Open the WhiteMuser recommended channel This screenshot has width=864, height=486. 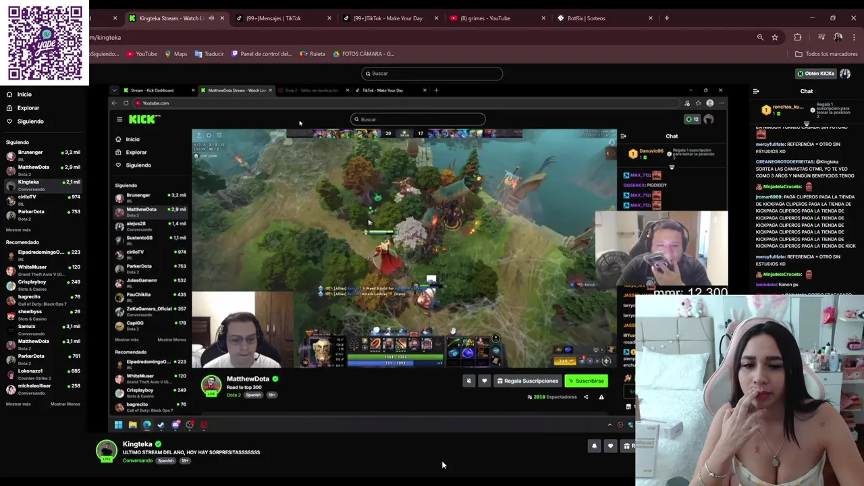point(43,270)
